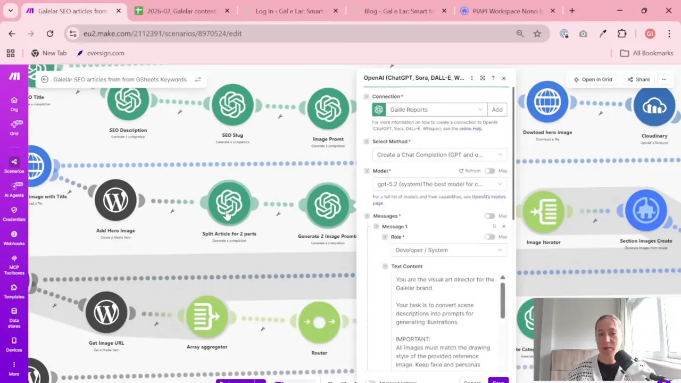Go back using the scenario back arrow
The height and width of the screenshot is (383, 681).
click(x=45, y=79)
